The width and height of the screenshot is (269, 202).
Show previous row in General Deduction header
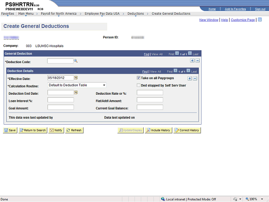point(177,53)
